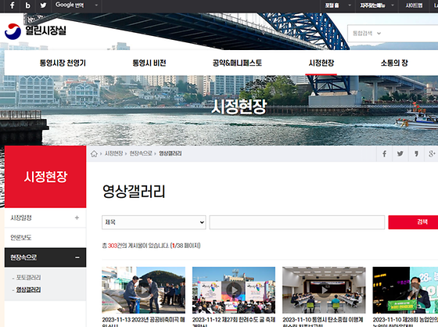Open the 통합검색 search category dropdown
This screenshot has width=438, height=327.
tap(367, 34)
